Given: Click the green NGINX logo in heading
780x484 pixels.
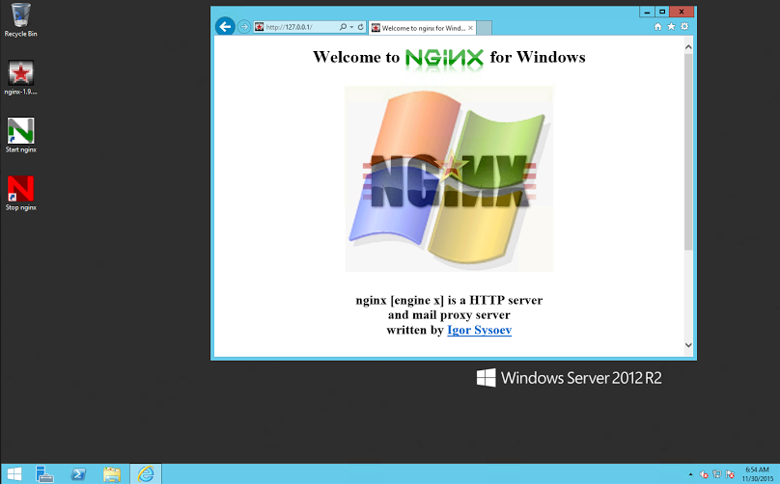Looking at the screenshot, I should pos(444,58).
